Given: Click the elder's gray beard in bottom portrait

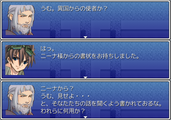Looking at the screenshot, I should coord(24,109).
